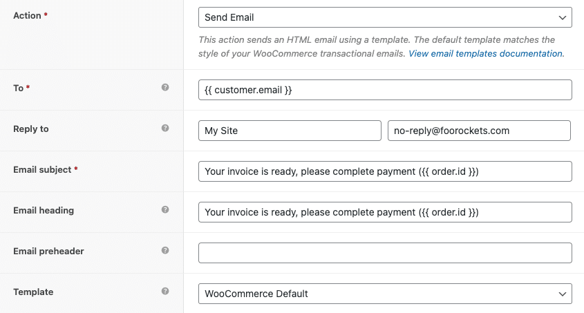The width and height of the screenshot is (584, 313).
Task: Click into the Email heading input
Action: point(385,212)
